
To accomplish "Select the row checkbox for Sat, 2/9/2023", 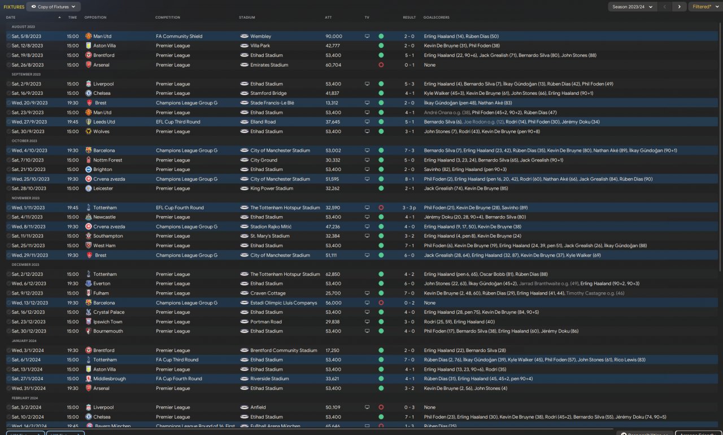I will pos(9,84).
